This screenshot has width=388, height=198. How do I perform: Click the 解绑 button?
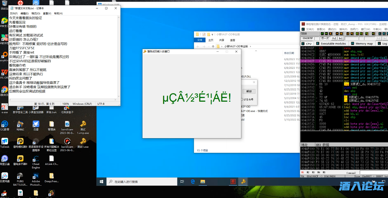[249, 91]
